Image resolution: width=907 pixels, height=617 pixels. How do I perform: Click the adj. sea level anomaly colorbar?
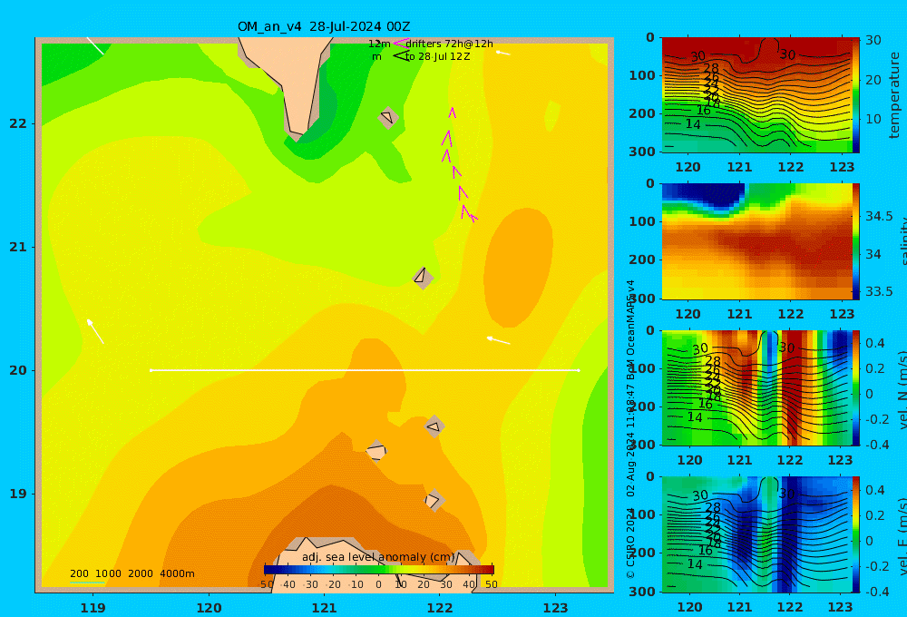click(379, 570)
